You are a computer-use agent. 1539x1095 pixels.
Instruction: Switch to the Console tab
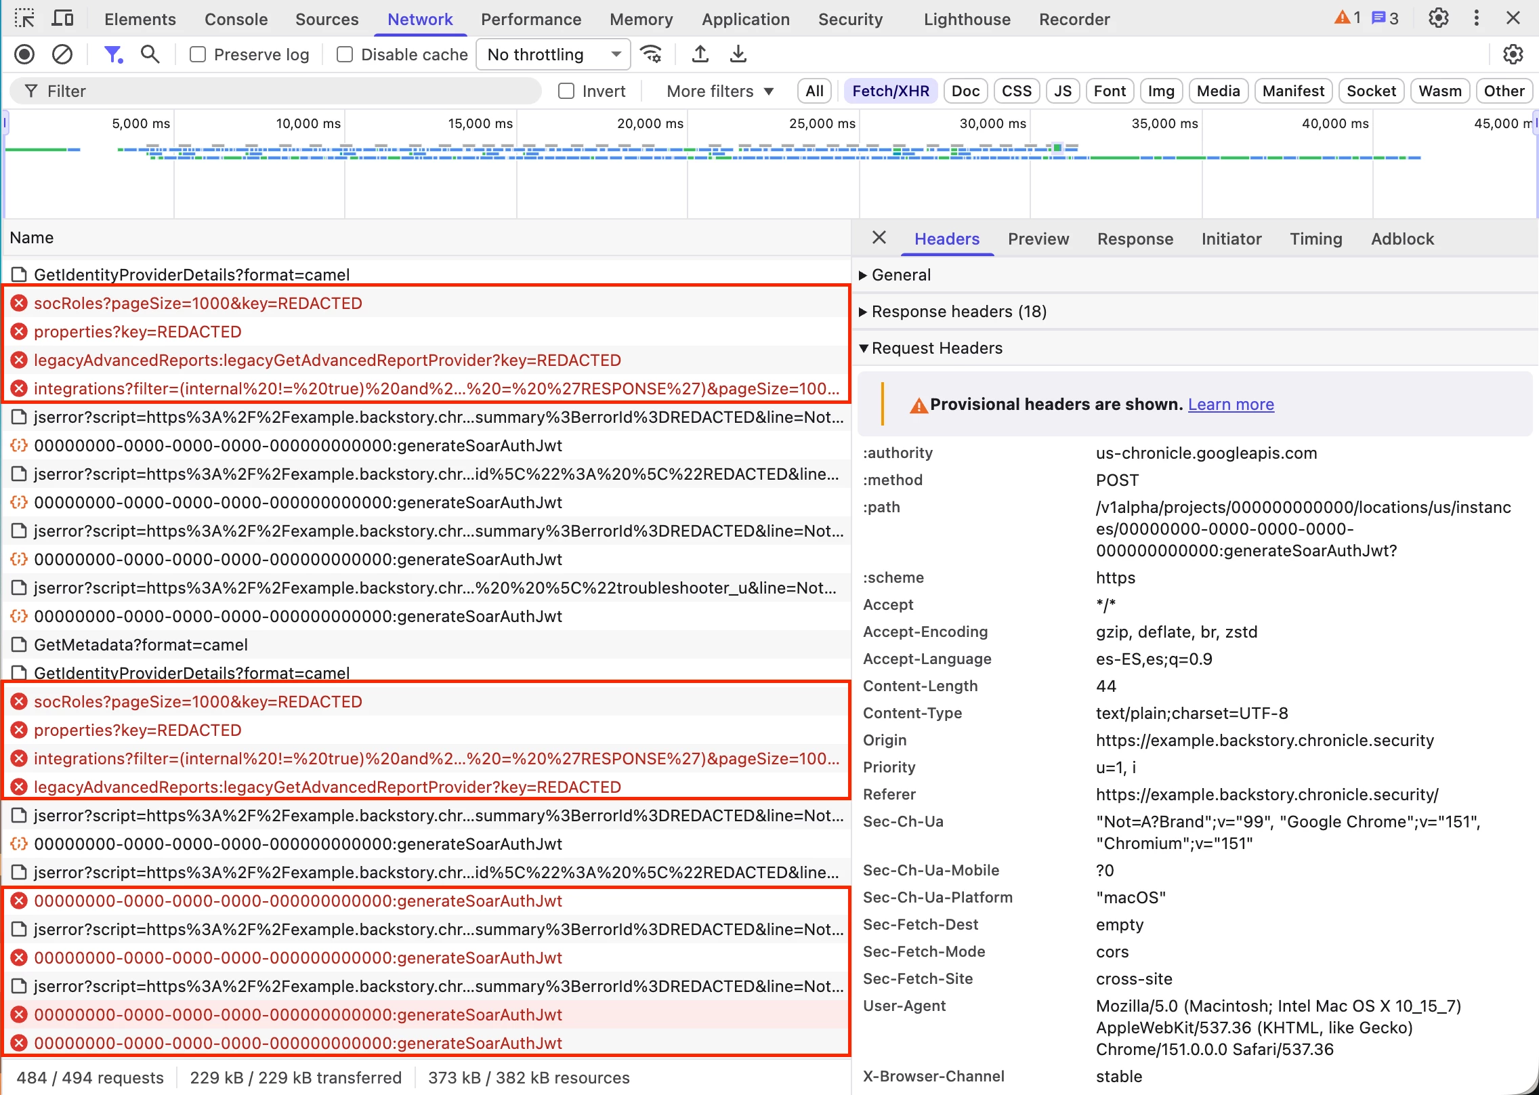[236, 19]
